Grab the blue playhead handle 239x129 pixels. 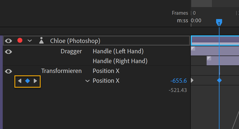point(219,22)
